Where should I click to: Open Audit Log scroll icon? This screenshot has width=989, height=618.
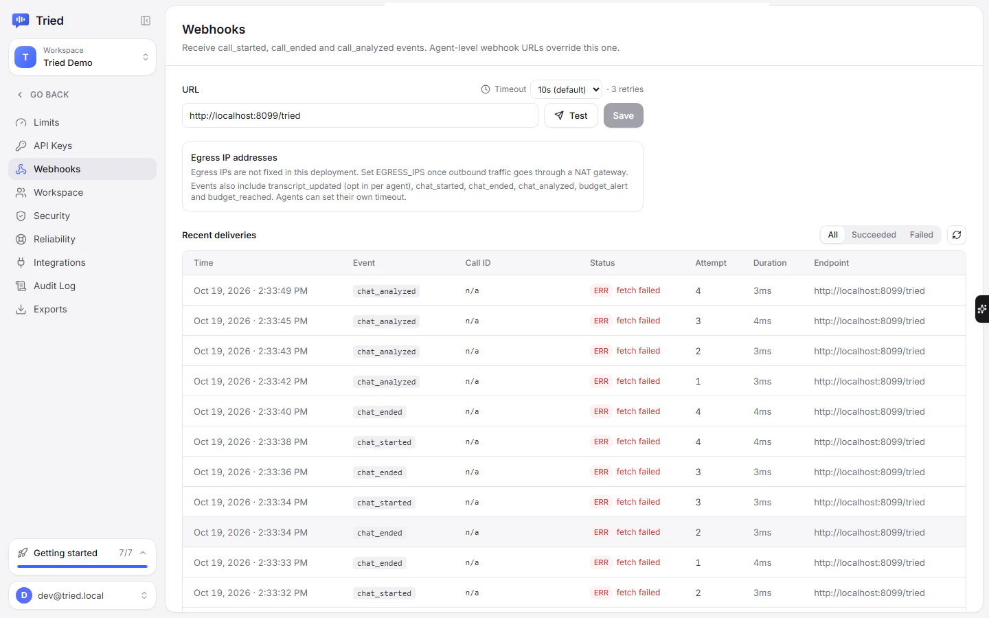21,286
